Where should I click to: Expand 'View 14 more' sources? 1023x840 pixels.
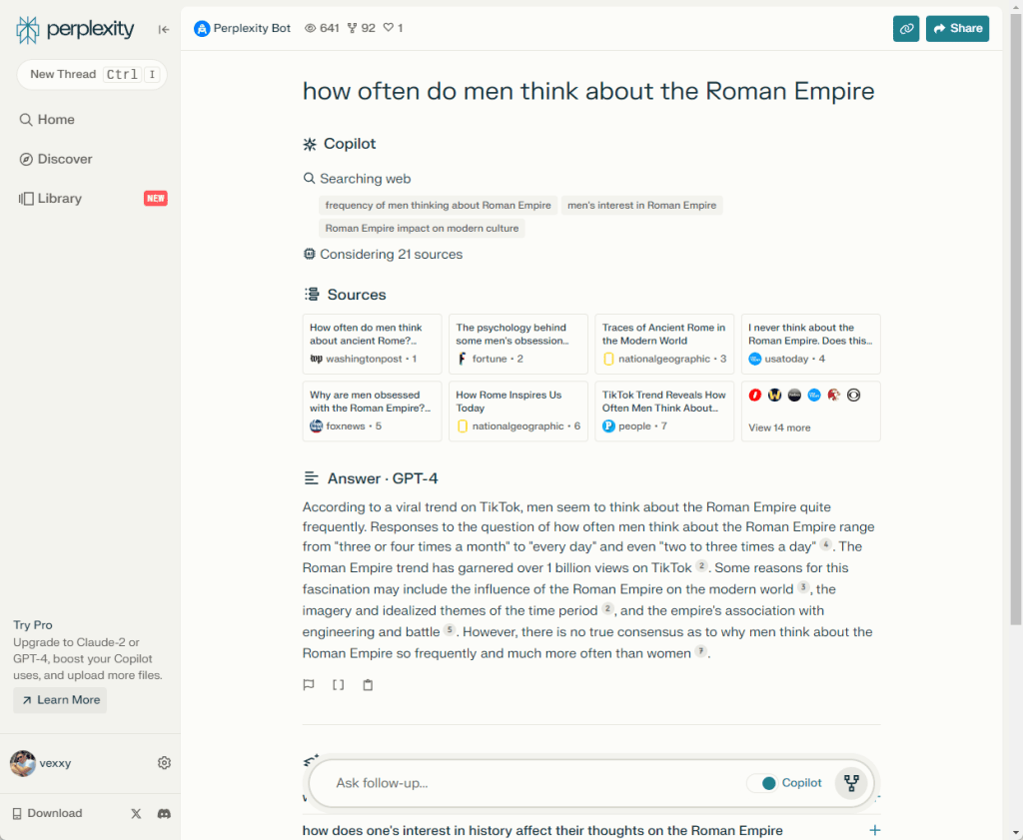[811, 412]
